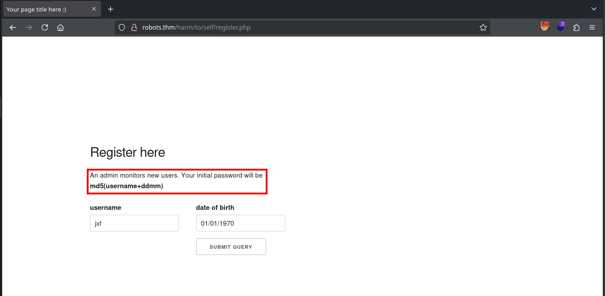Image resolution: width=605 pixels, height=296 pixels.
Task: Open the browser home page
Action: pos(61,27)
